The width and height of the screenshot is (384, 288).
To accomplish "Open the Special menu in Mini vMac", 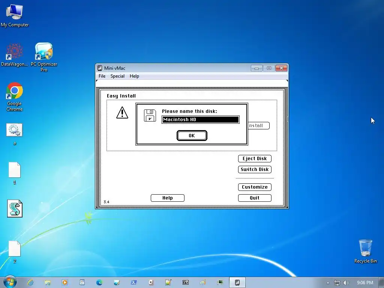I will click(x=117, y=76).
